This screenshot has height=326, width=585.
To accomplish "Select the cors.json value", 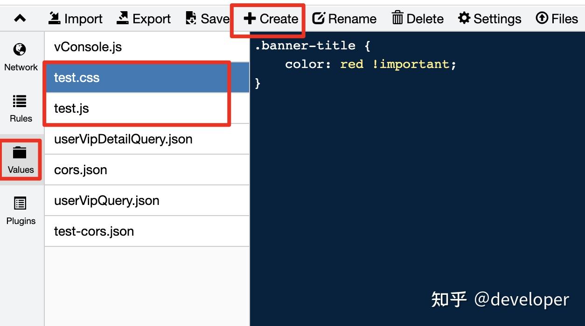I will coord(147,170).
